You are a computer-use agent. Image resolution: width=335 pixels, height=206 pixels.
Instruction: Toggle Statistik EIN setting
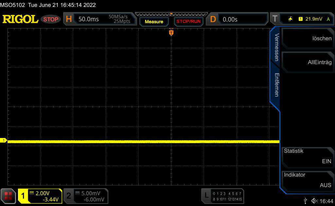(x=307, y=156)
